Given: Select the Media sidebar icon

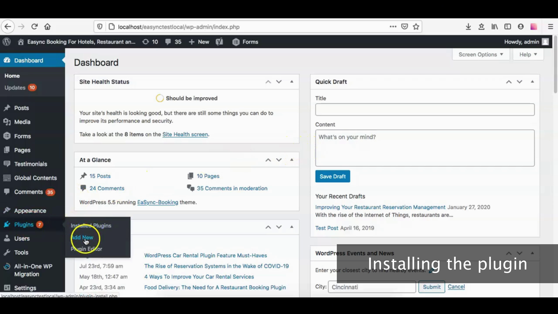Looking at the screenshot, I should 7,122.
